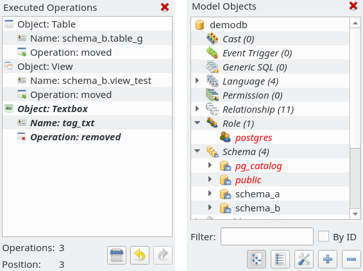Switch to the tree view mode icon
The image size is (363, 271).
257,259
